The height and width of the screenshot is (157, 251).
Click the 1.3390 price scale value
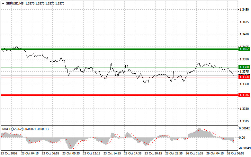[244, 59]
